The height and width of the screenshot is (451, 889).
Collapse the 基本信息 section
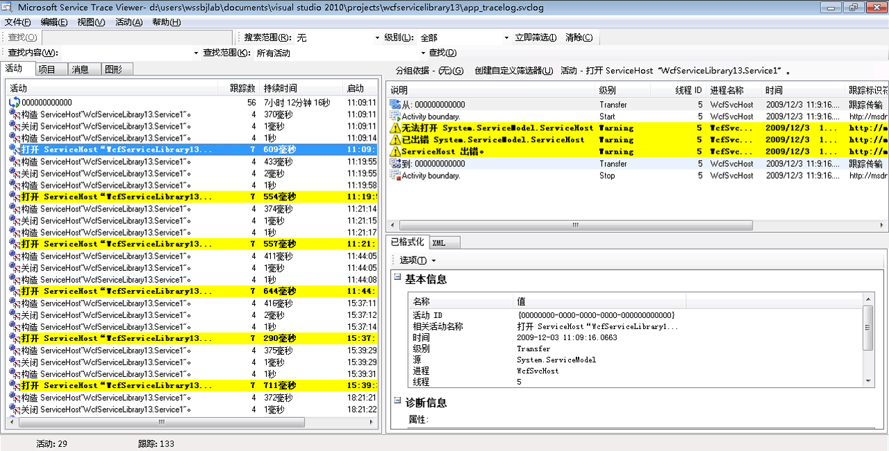pos(398,278)
